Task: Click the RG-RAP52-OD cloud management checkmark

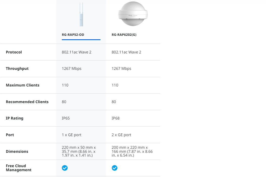Action: tap(65, 168)
